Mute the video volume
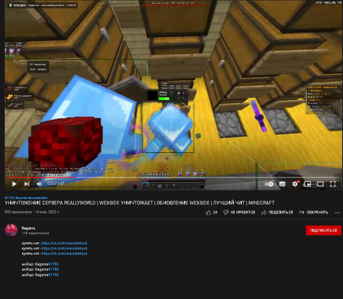Image resolution: width=343 pixels, height=299 pixels. point(39,184)
